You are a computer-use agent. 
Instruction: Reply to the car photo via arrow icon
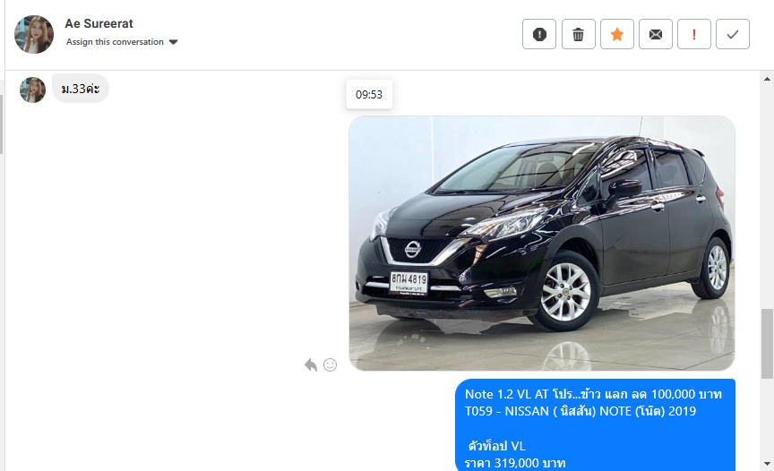coord(311,365)
